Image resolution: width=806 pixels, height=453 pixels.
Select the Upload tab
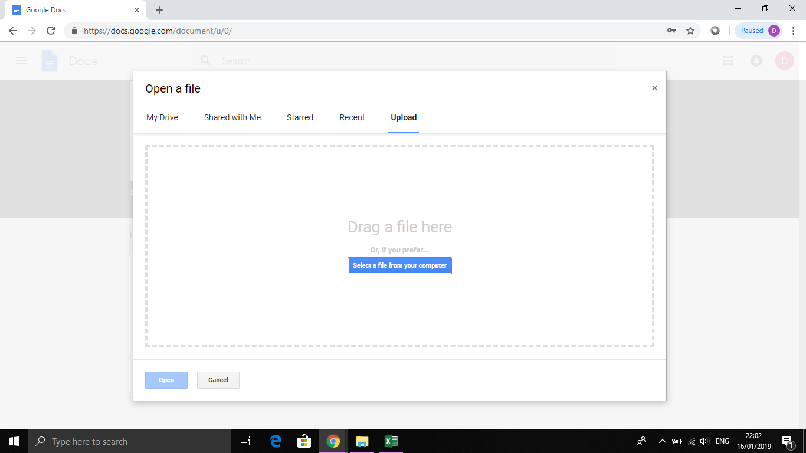click(x=404, y=117)
